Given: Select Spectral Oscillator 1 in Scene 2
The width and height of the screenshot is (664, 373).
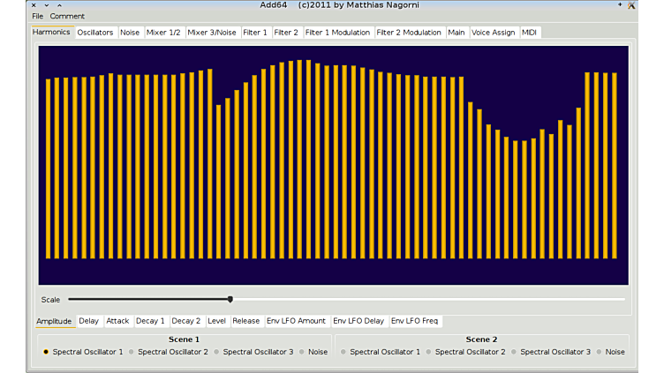Looking at the screenshot, I should (x=344, y=352).
